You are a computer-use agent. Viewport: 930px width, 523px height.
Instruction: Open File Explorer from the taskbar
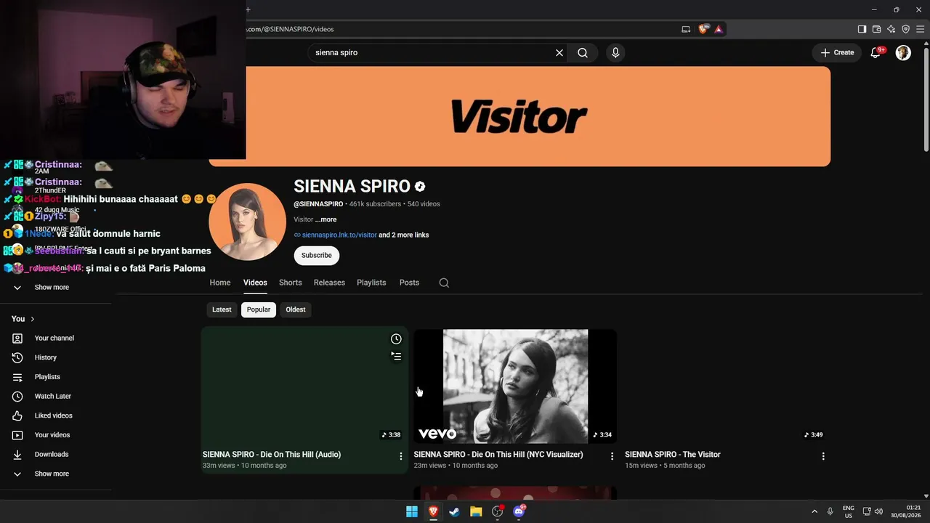coord(476,511)
